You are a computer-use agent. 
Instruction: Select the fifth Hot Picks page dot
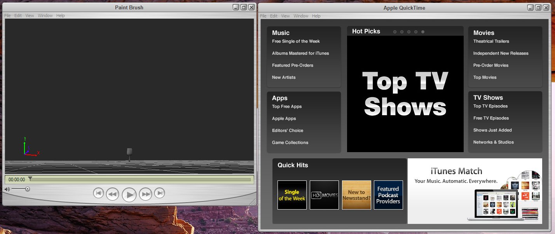(x=423, y=32)
